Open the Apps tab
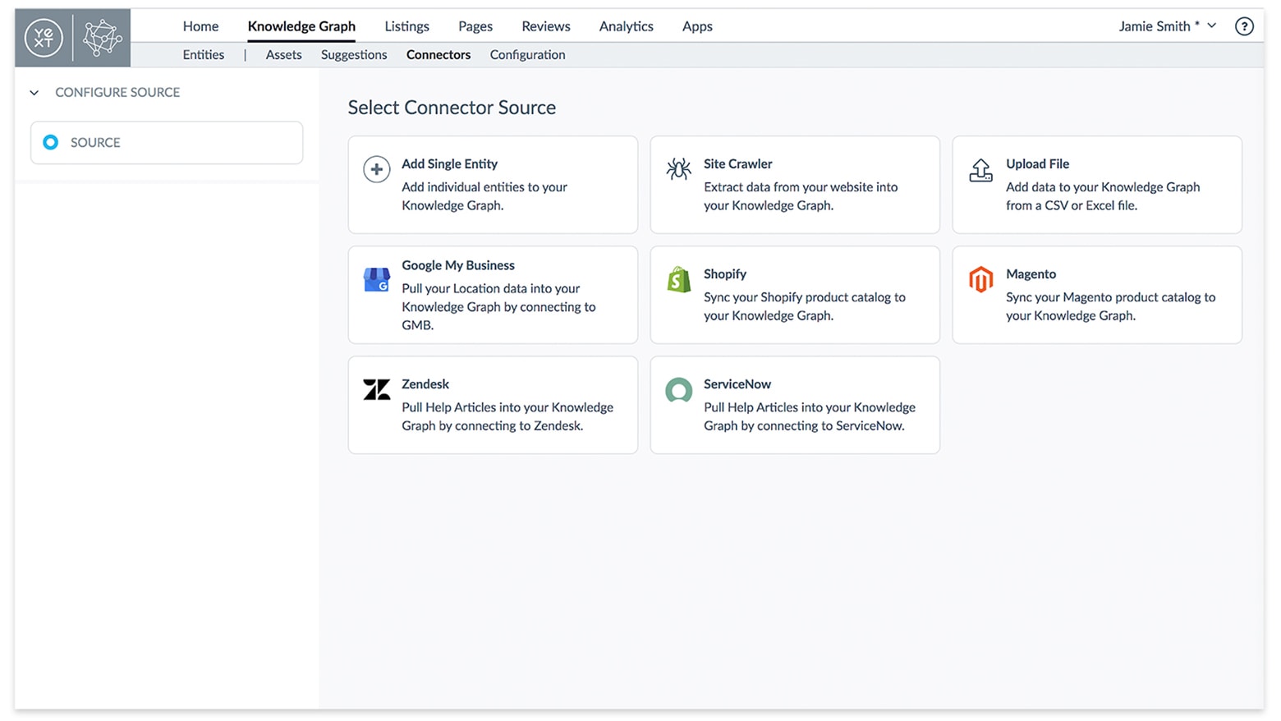The width and height of the screenshot is (1281, 721). pyautogui.click(x=697, y=26)
